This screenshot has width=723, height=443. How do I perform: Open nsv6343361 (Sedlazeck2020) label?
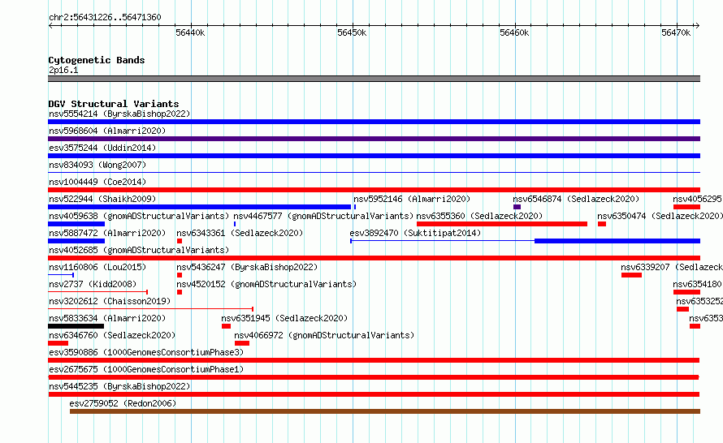point(240,233)
